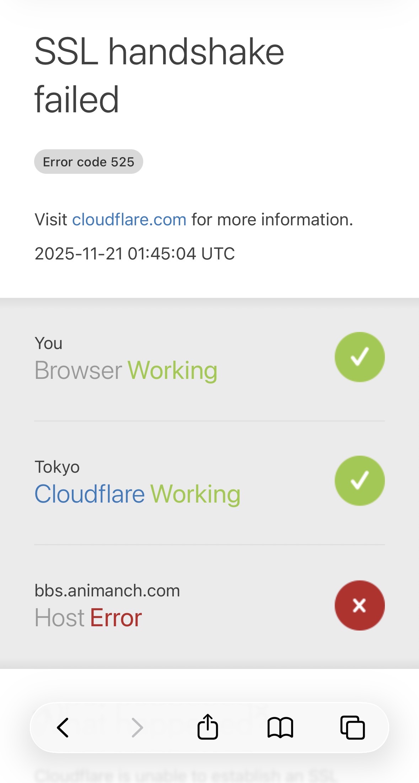Click red X icon beside Host Error

tap(359, 605)
